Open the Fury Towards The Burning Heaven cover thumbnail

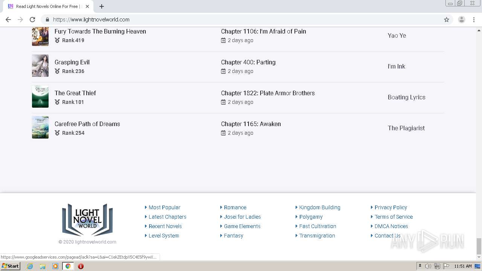click(x=40, y=36)
